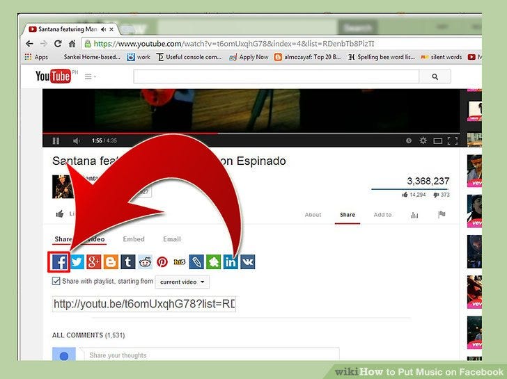This screenshot has width=507, height=379.
Task: Share the video on Google Plus
Action: [x=94, y=261]
